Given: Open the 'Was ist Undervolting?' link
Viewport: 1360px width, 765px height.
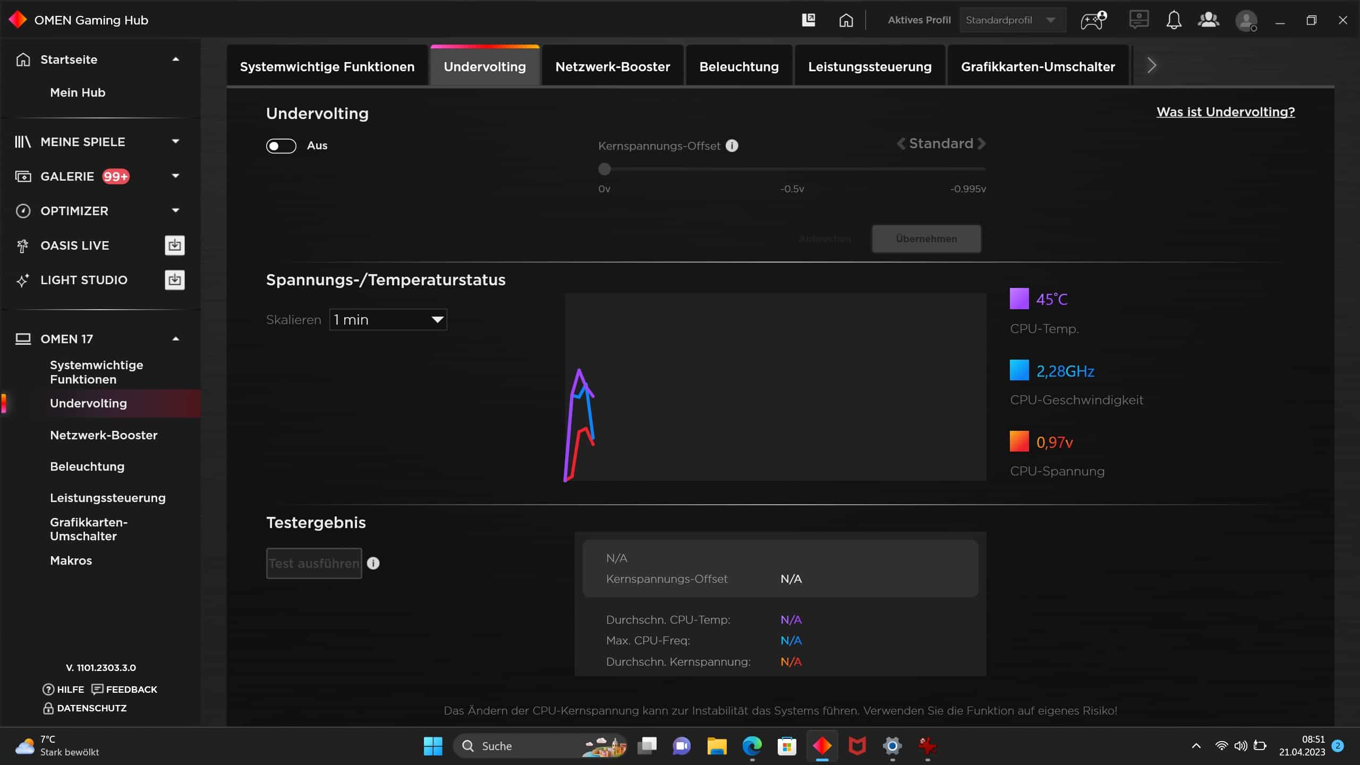Looking at the screenshot, I should (1225, 112).
